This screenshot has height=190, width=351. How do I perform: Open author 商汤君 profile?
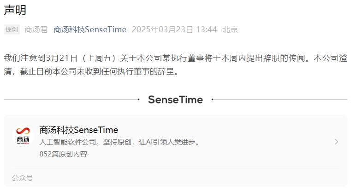coord(36,29)
